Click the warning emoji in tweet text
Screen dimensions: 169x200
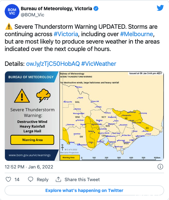9,26
